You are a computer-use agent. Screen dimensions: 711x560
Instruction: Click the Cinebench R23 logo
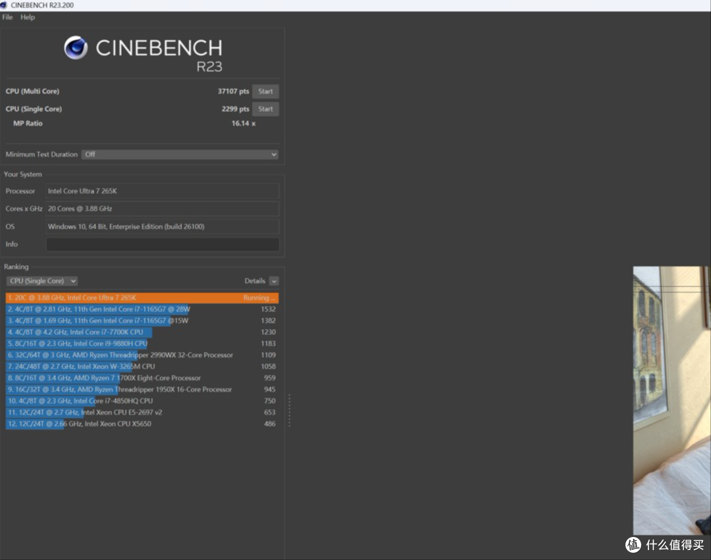point(144,54)
